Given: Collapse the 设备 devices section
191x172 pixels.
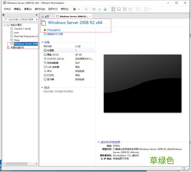Looking at the screenshot, I should 42,42.
